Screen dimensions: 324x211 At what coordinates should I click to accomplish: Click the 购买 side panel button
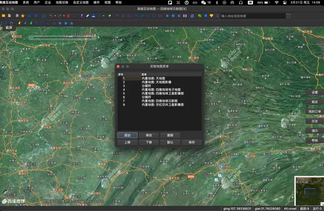315,102
